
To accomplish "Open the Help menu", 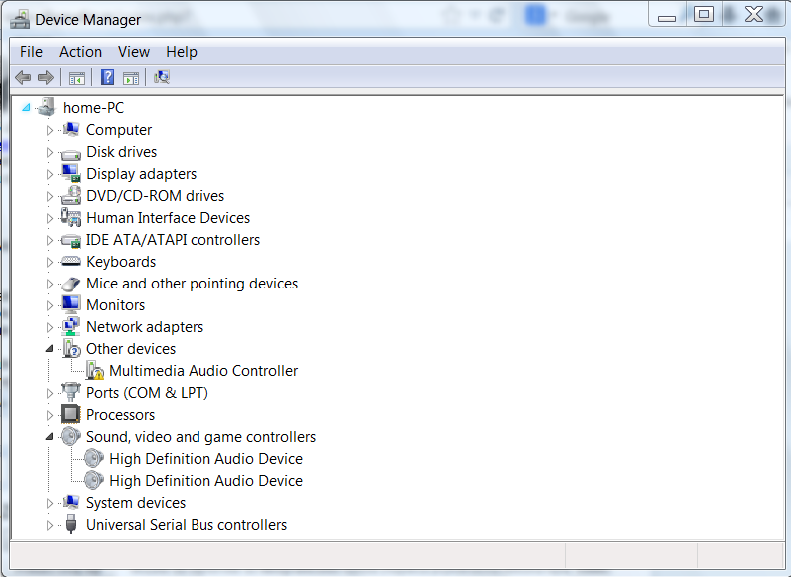I will (182, 52).
